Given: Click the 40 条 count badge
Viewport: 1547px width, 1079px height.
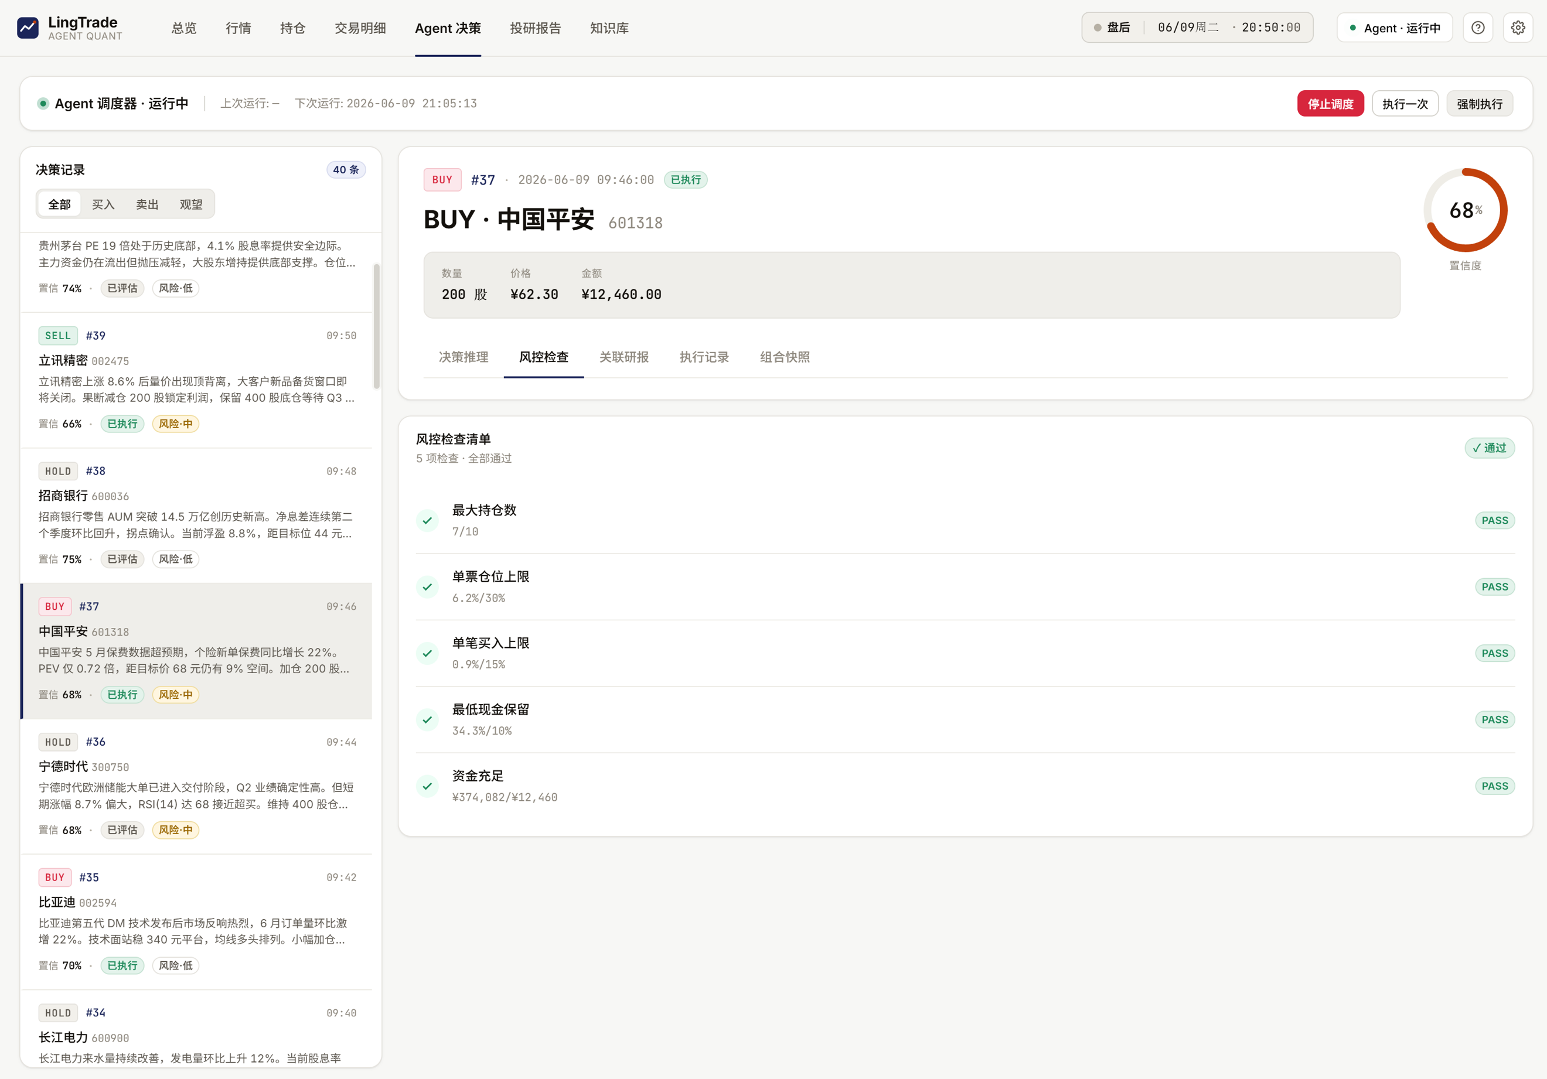Looking at the screenshot, I should [x=346, y=170].
